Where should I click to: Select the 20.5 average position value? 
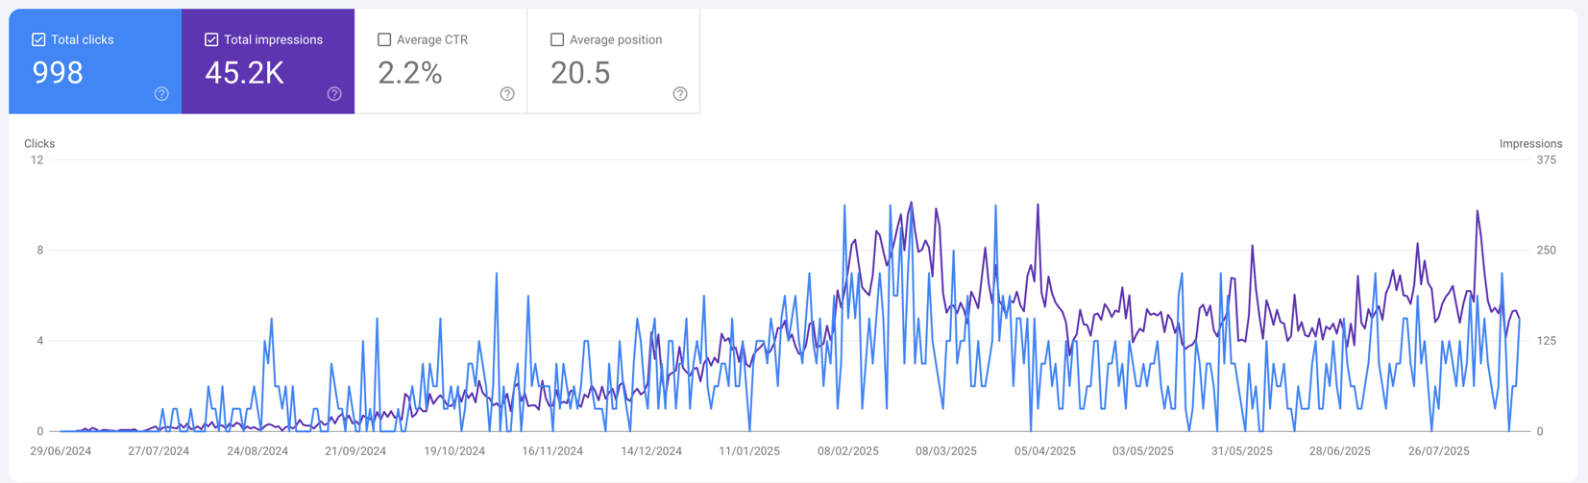[x=580, y=73]
